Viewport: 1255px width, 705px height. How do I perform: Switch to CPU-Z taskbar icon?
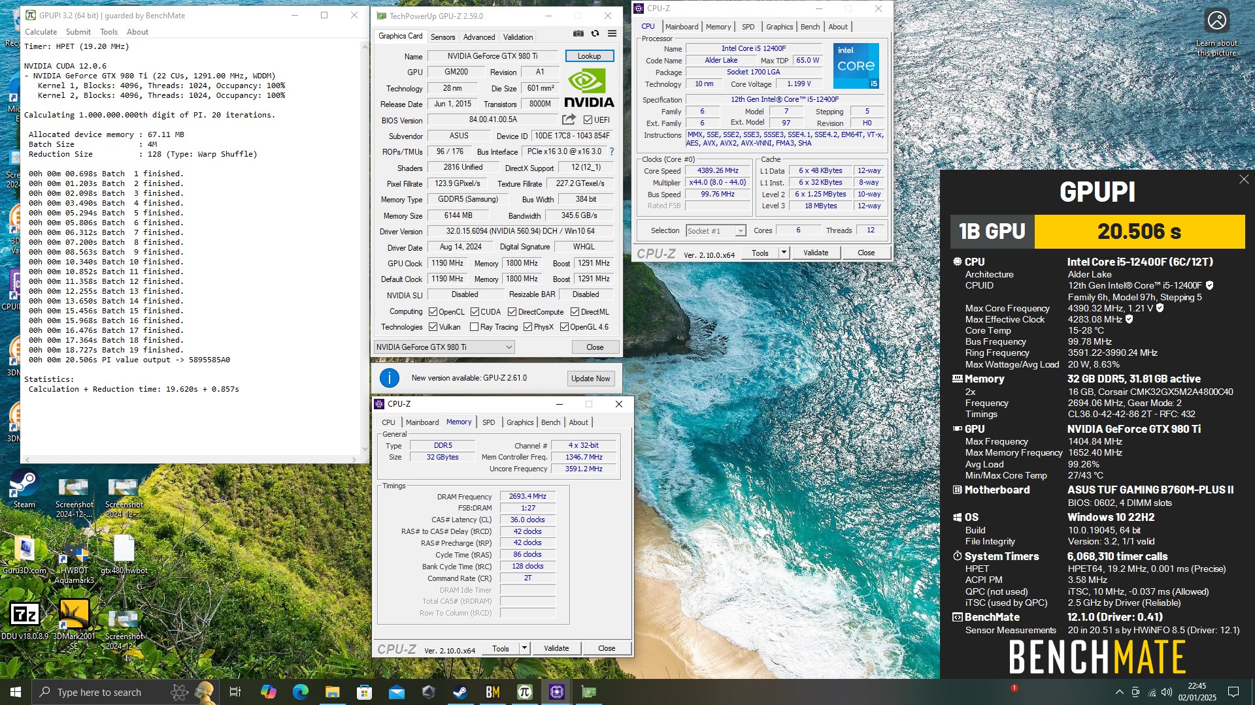pyautogui.click(x=556, y=692)
